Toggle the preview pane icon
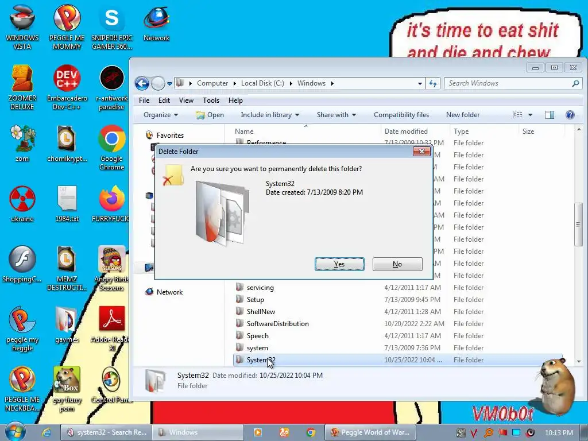The image size is (588, 441). coord(550,115)
